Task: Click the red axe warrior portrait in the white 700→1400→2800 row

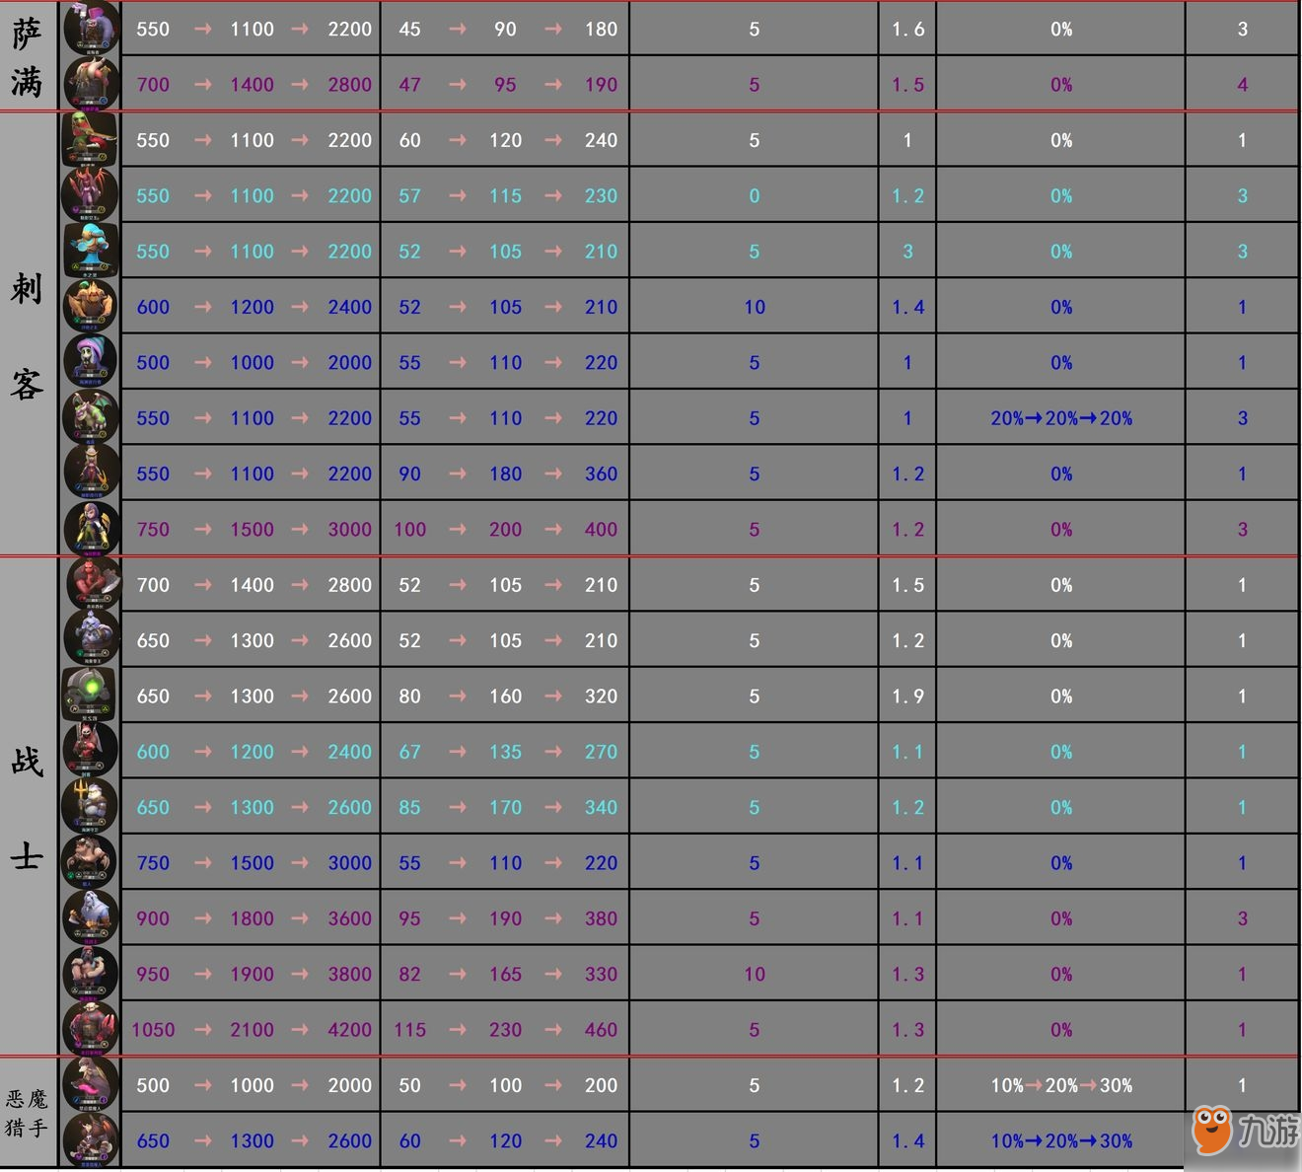Action: [92, 584]
